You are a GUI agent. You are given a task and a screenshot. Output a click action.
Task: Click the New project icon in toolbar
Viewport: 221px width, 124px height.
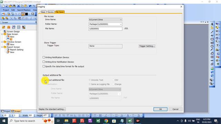[x=3, y=6]
